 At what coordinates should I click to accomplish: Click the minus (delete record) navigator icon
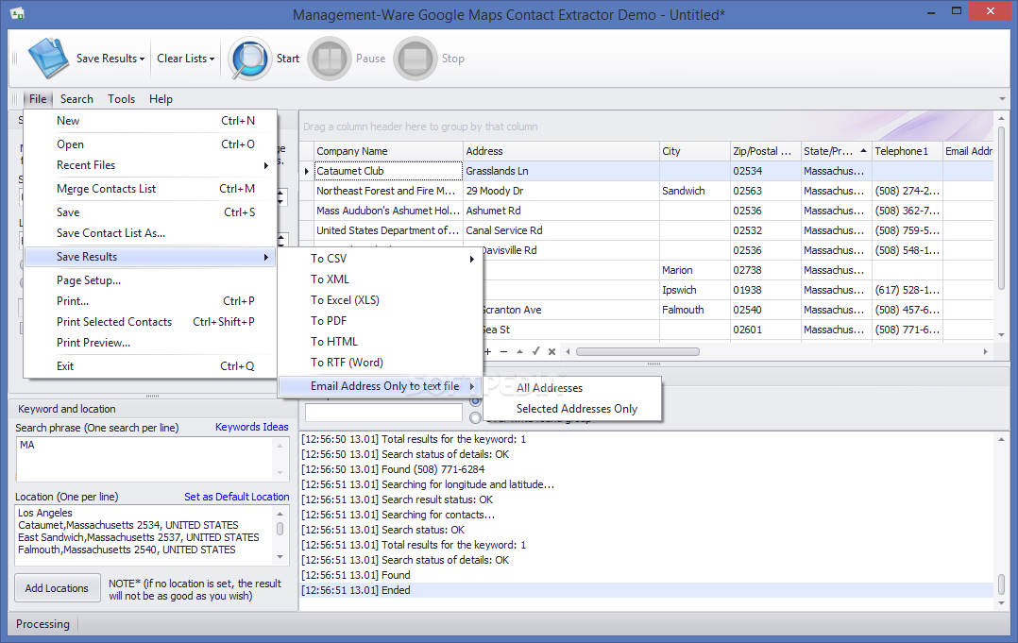pyautogui.click(x=504, y=351)
